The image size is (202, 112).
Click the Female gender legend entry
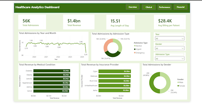click(x=181, y=86)
